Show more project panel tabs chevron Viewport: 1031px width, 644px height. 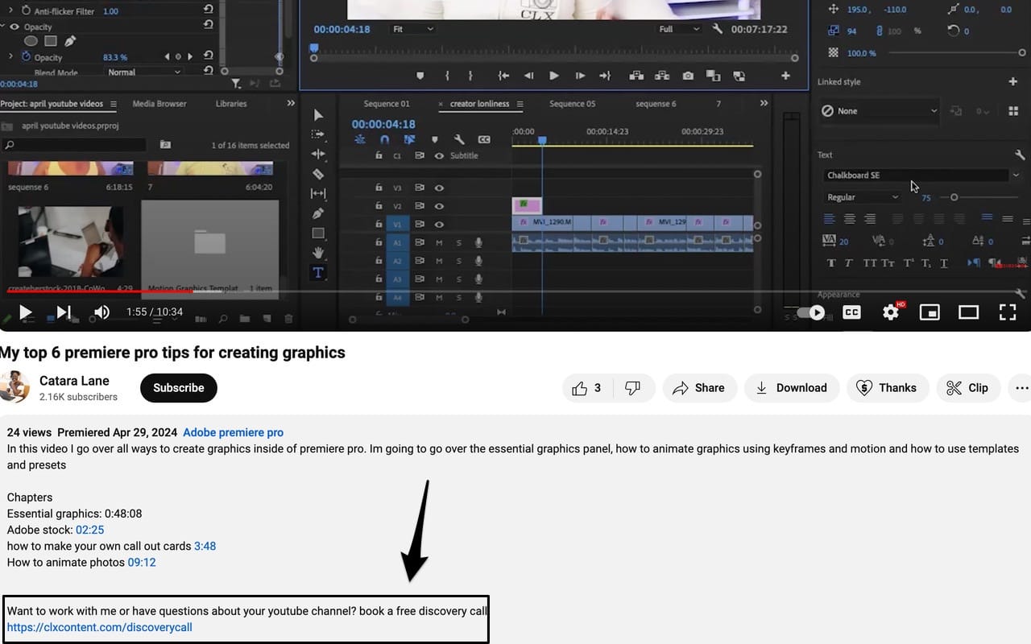291,104
